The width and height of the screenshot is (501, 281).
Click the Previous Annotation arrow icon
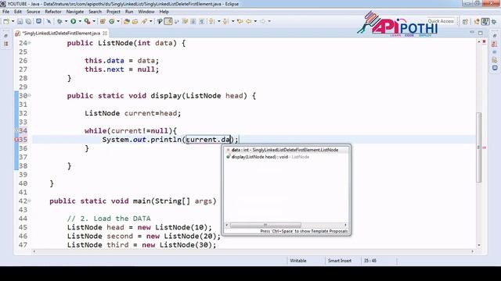225,21
